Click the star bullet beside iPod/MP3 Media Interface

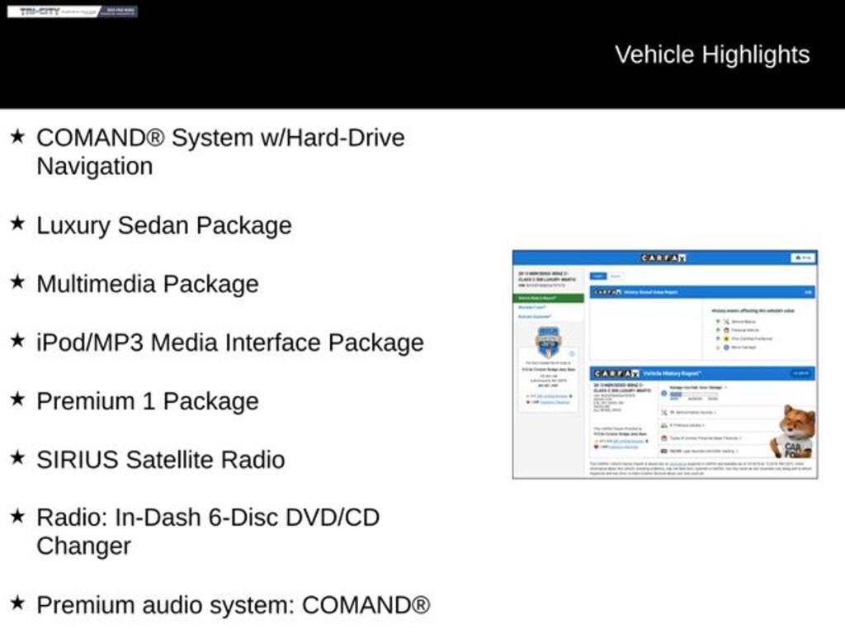[17, 341]
